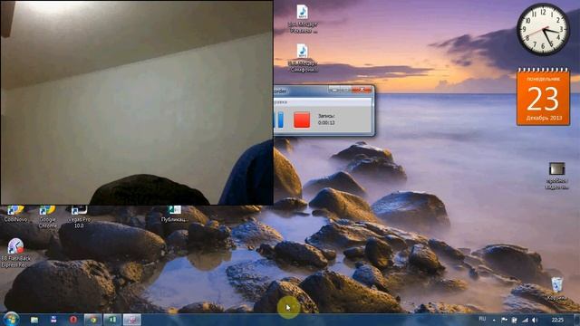Screen dimensions: 580x326
Task: Click the network signal tray icon
Action: [x=525, y=320]
